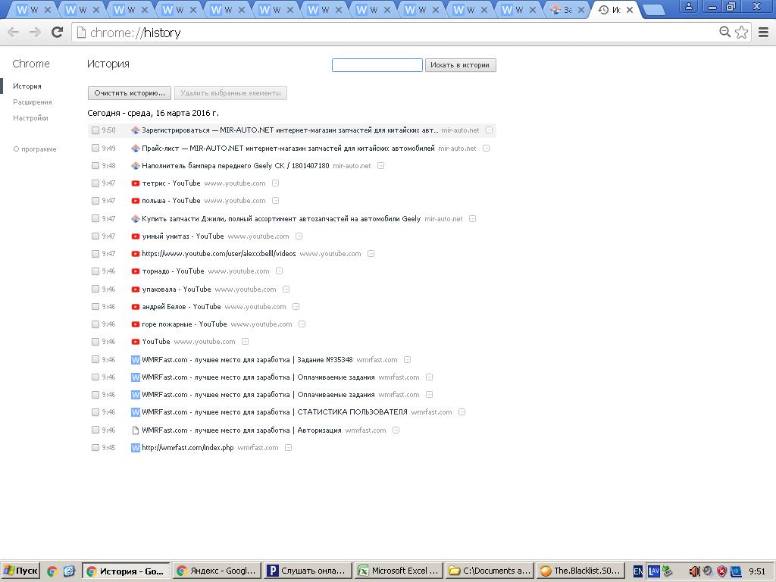Image resolution: width=776 pixels, height=582 pixels.
Task: Click the blank page icon of Авторизация entry
Action: 135,430
